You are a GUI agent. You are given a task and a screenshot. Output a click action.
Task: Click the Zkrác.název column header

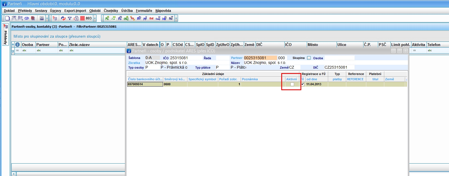coord(79,45)
